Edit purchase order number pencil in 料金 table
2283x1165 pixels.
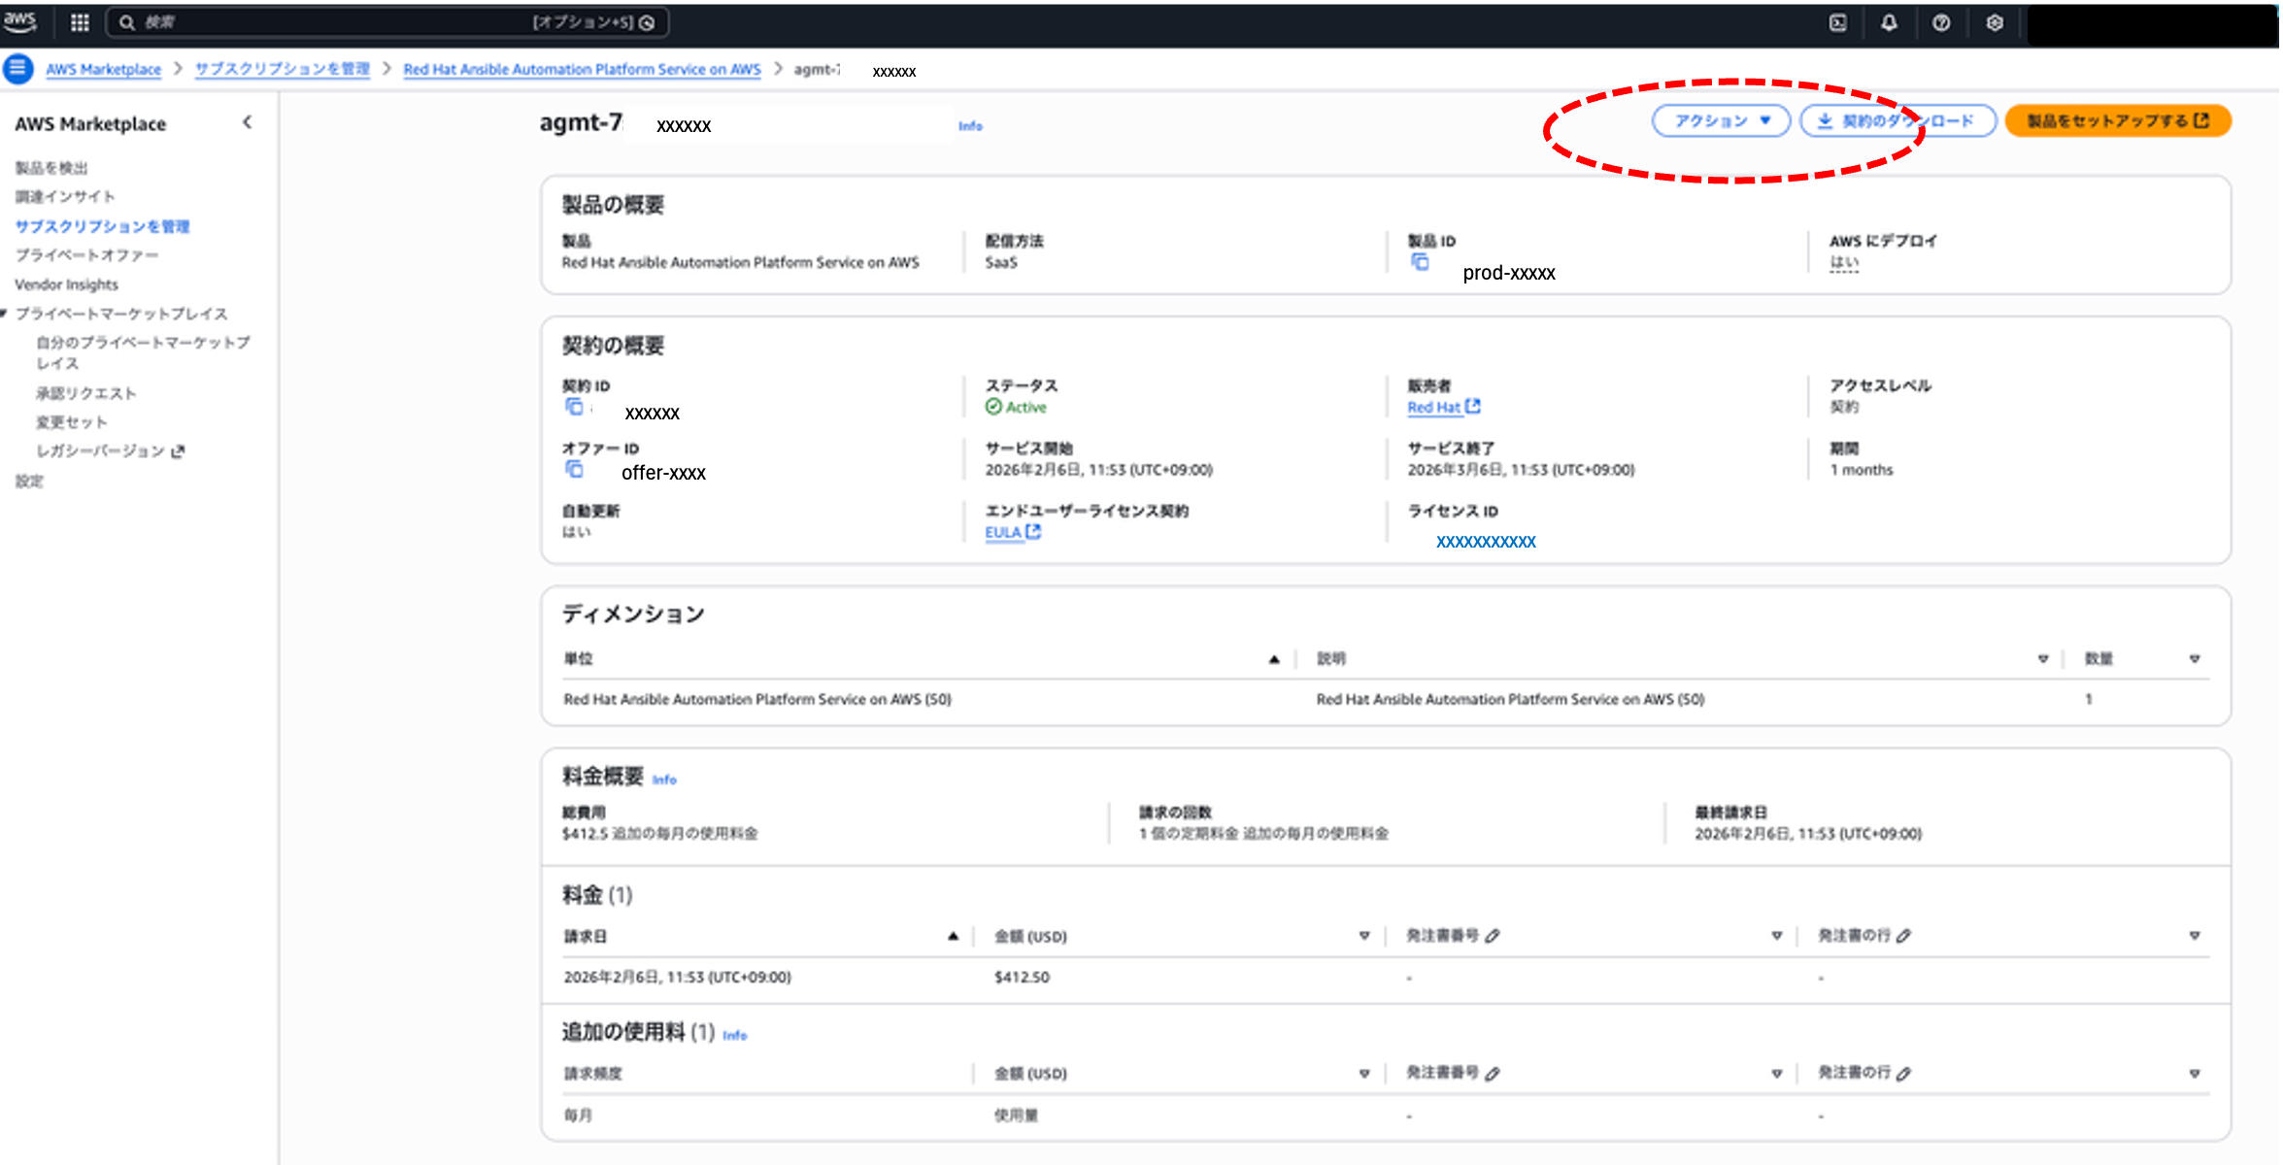click(x=1493, y=936)
